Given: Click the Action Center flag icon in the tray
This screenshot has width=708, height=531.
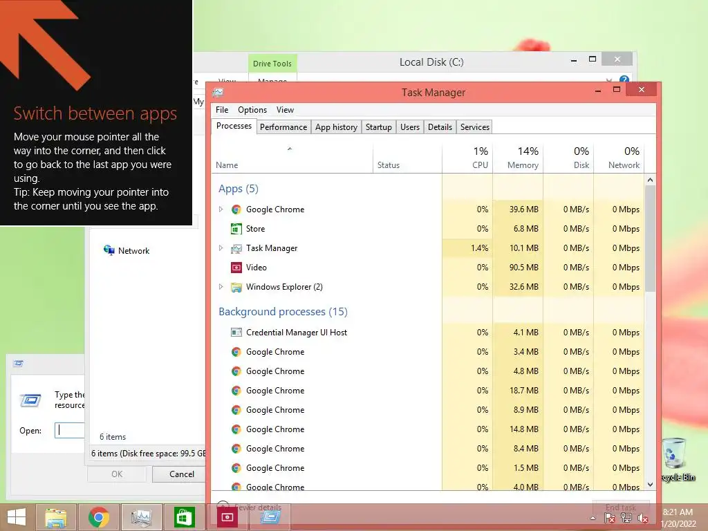Looking at the screenshot, I should (x=610, y=519).
